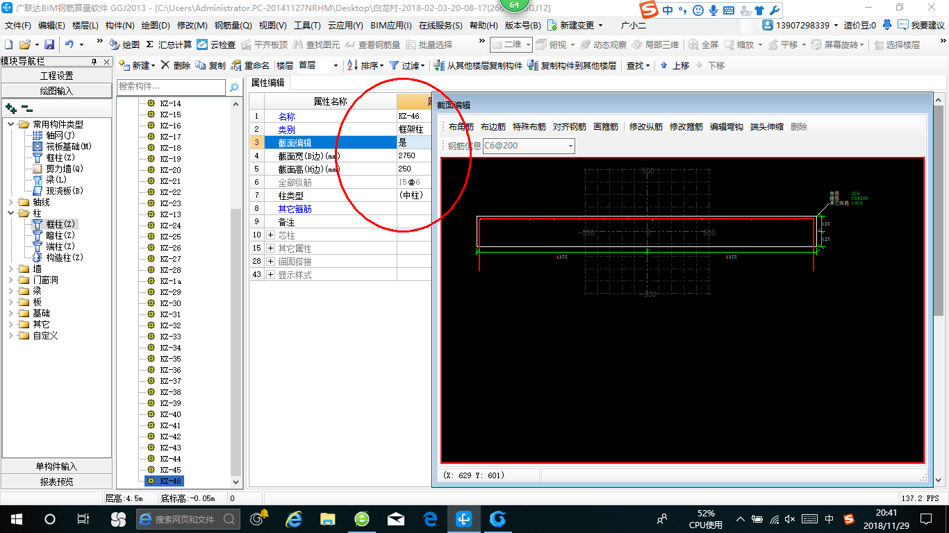This screenshot has height=533, width=949.
Task: Expand the 锚固搭接 property group
Action: tap(270, 262)
